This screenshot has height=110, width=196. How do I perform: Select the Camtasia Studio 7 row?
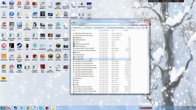102,55
